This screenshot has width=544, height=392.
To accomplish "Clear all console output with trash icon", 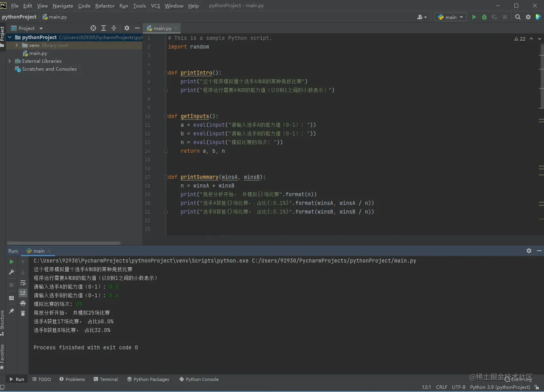I will pyautogui.click(x=23, y=313).
